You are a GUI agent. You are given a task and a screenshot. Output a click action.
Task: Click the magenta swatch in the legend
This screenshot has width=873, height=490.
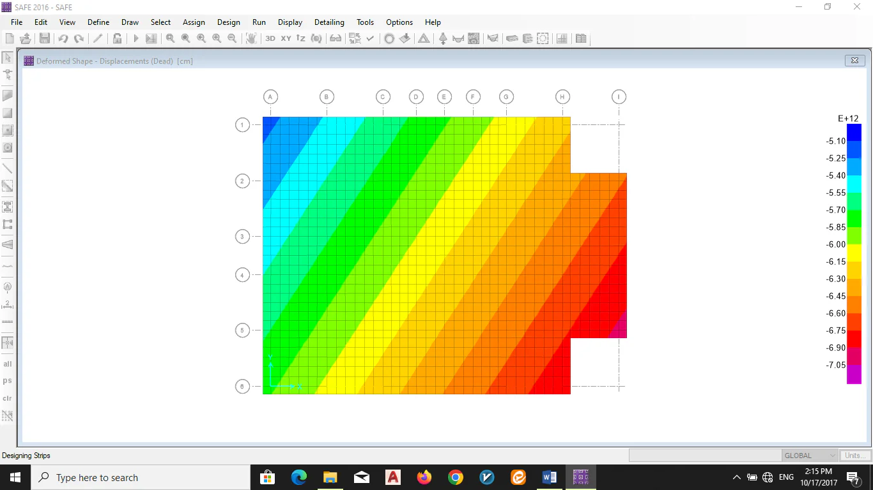pos(854,375)
